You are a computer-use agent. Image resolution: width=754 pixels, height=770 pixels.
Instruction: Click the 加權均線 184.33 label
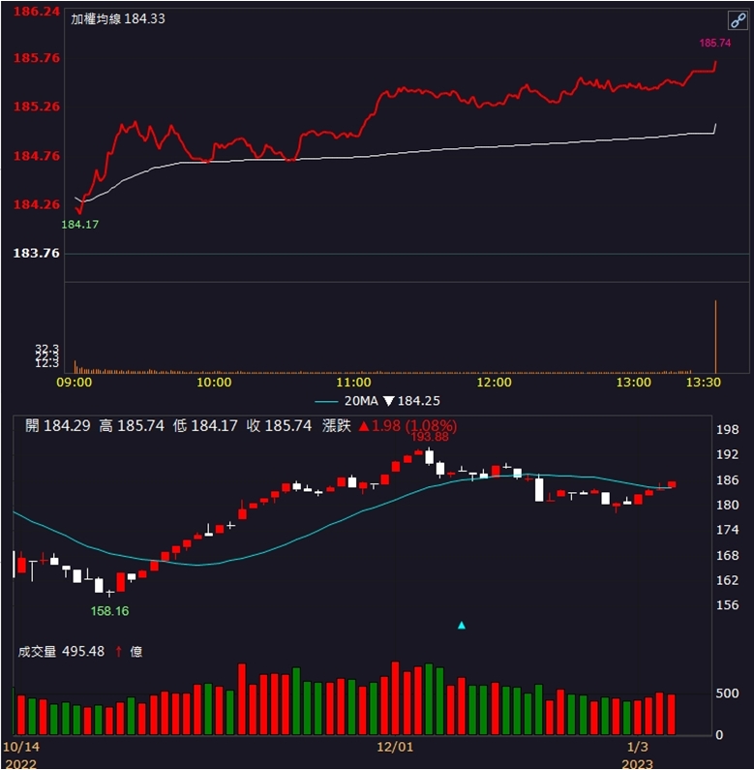[118, 18]
